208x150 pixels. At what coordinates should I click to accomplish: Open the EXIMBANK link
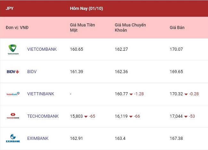38,139
